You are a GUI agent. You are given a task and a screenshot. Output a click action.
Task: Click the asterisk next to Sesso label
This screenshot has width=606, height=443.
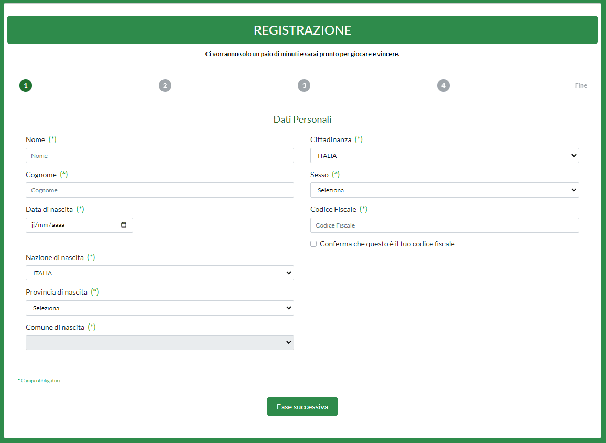click(336, 175)
